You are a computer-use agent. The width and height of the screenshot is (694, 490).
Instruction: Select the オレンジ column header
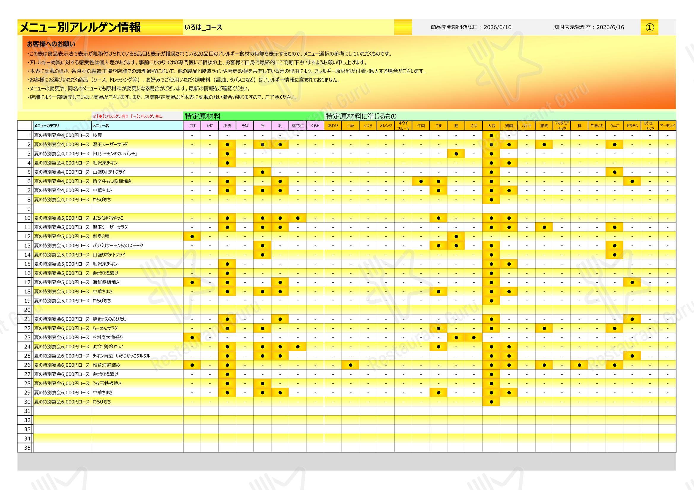click(386, 126)
